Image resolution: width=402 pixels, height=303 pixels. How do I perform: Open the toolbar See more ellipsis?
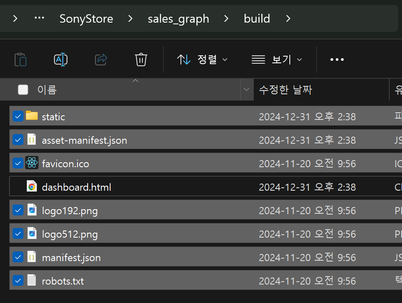(x=337, y=60)
